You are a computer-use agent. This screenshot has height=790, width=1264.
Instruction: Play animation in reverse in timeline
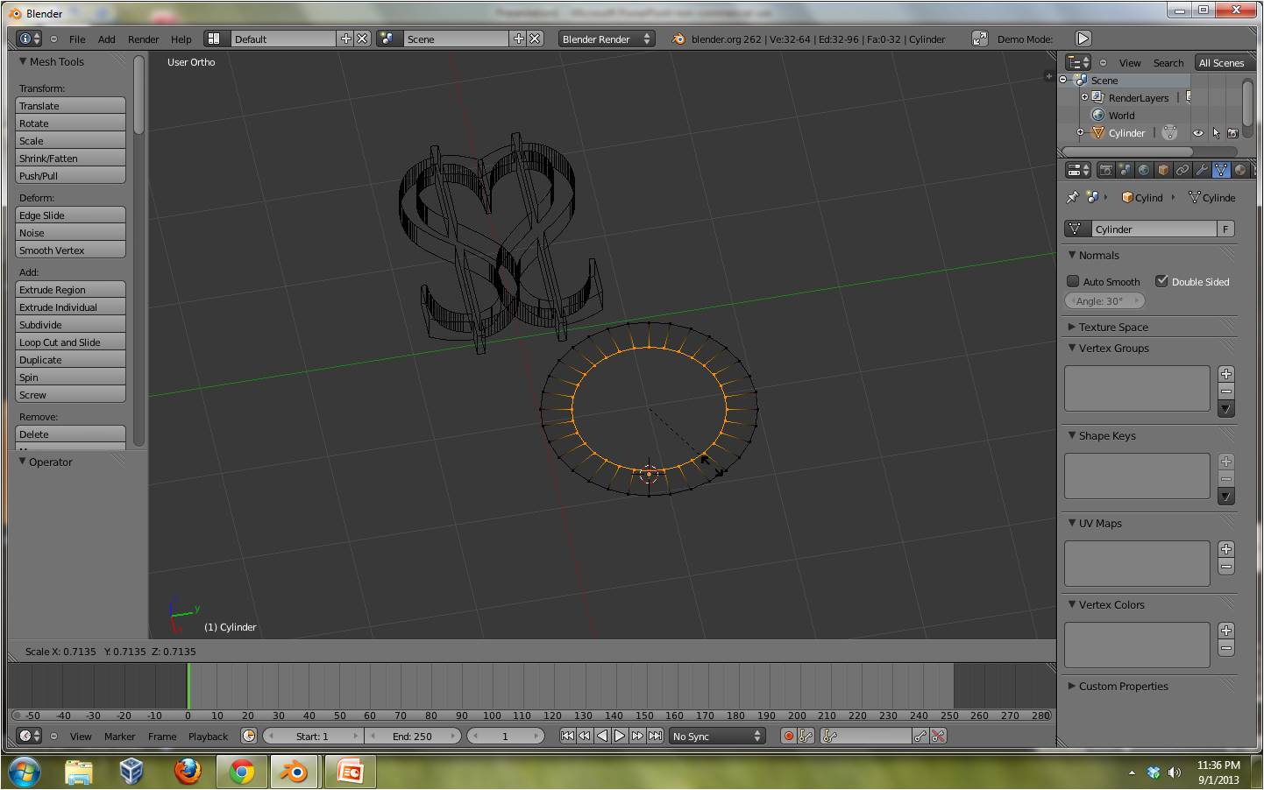[602, 736]
